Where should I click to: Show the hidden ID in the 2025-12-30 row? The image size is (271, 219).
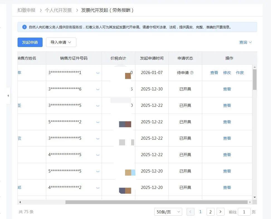coord(98,89)
